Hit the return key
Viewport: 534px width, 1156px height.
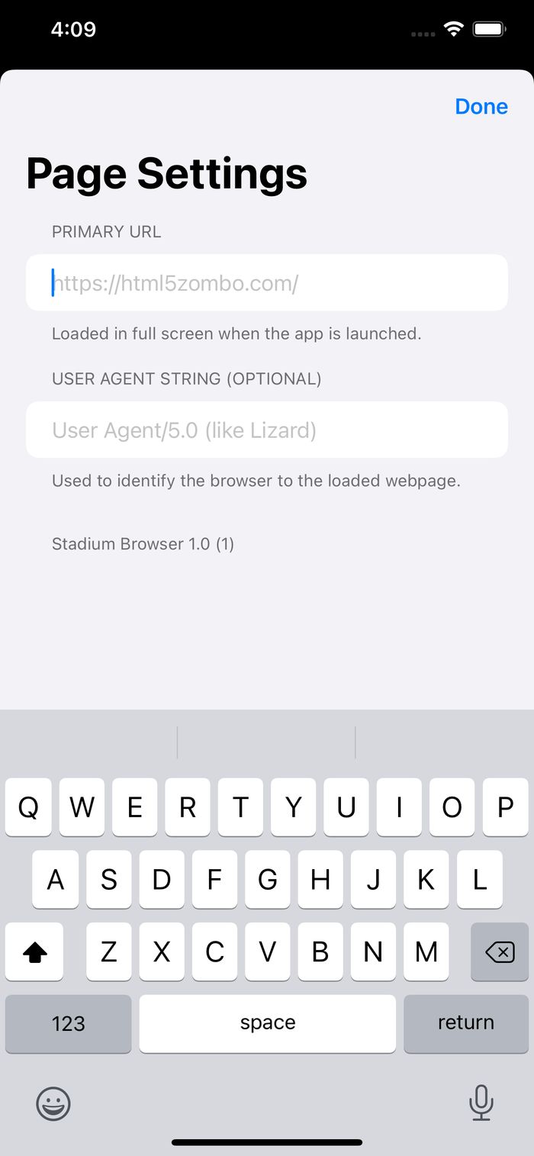coord(466,1023)
